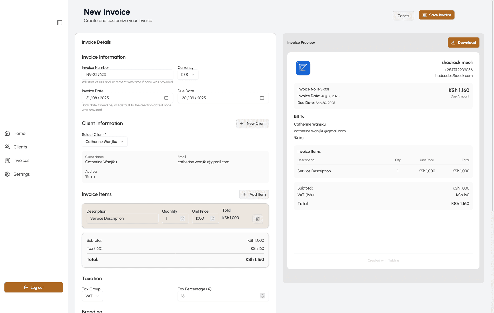Screen dimensions: 494x313
Task: Add a new invoice item
Action: click(x=254, y=194)
